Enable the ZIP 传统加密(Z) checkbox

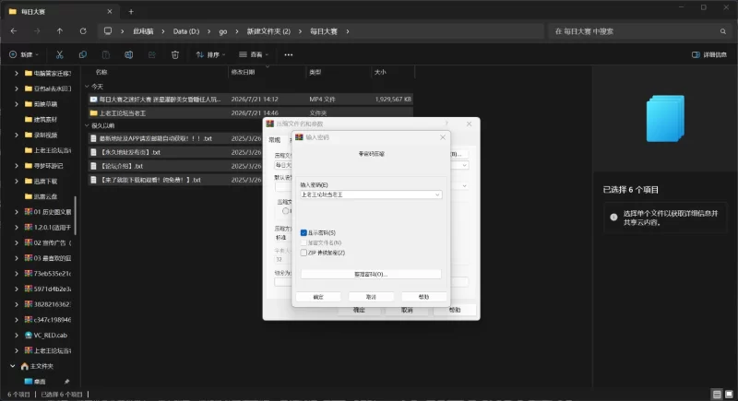coord(304,253)
